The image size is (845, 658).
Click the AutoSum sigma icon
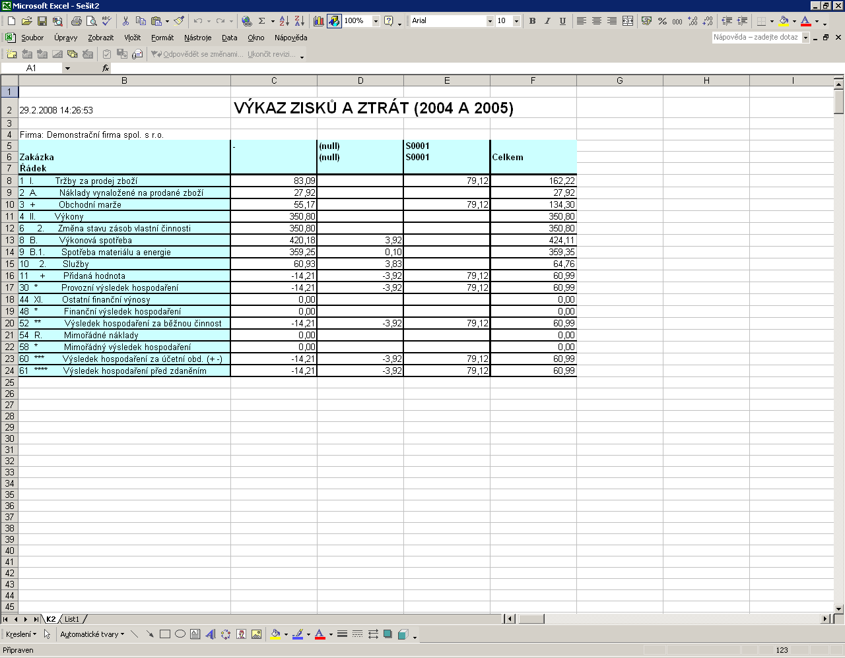click(262, 21)
